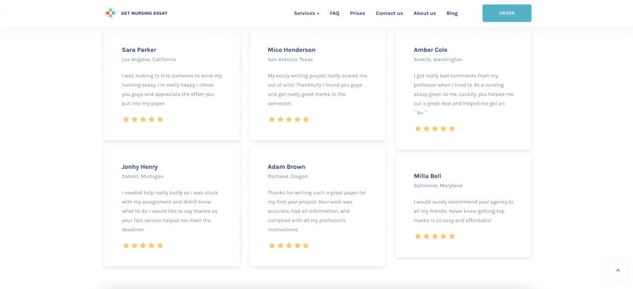Select the Sara Parker reviewer name
Viewport: 633px width, 289px height.
[139, 50]
